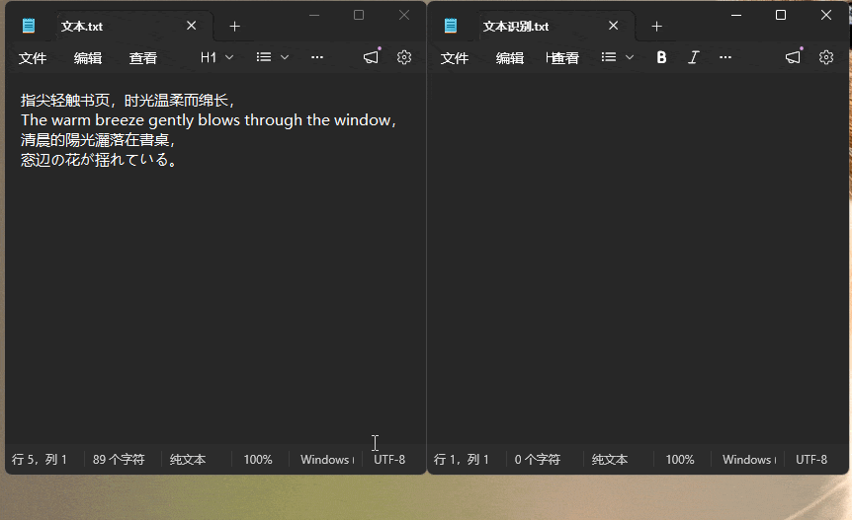
Task: Expand the H1 heading dropdown
Action: [216, 57]
